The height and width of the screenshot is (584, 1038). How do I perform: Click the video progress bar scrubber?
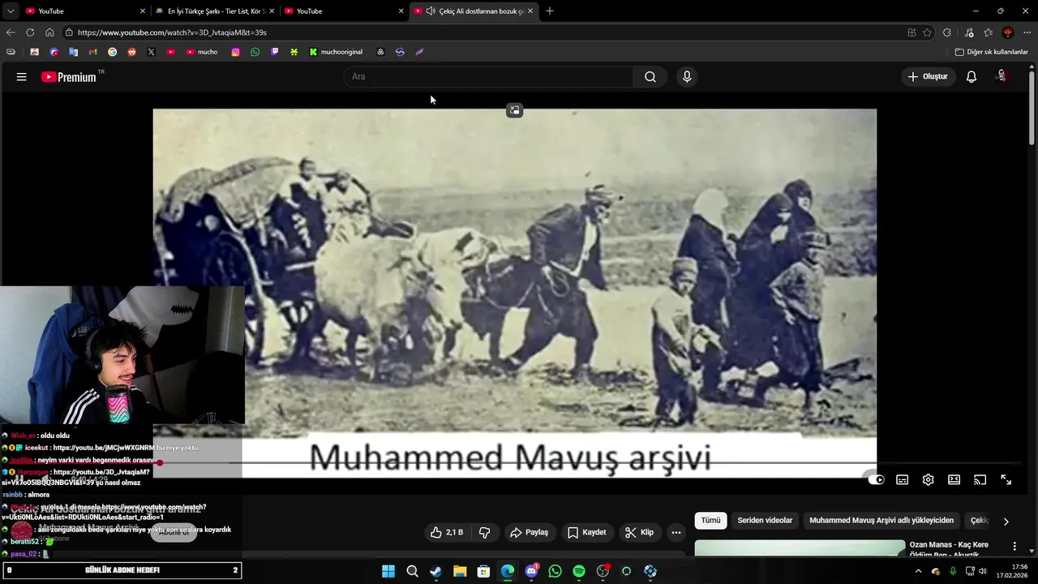coord(160,463)
